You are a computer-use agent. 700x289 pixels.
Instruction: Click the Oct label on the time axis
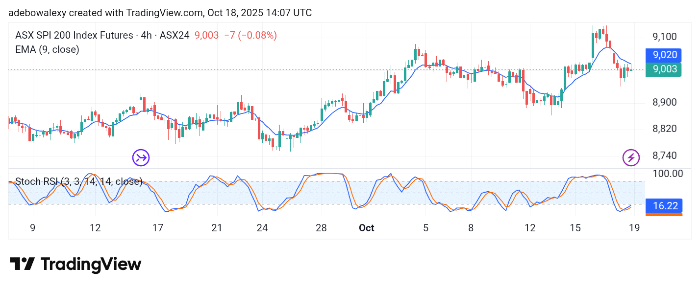coord(366,228)
